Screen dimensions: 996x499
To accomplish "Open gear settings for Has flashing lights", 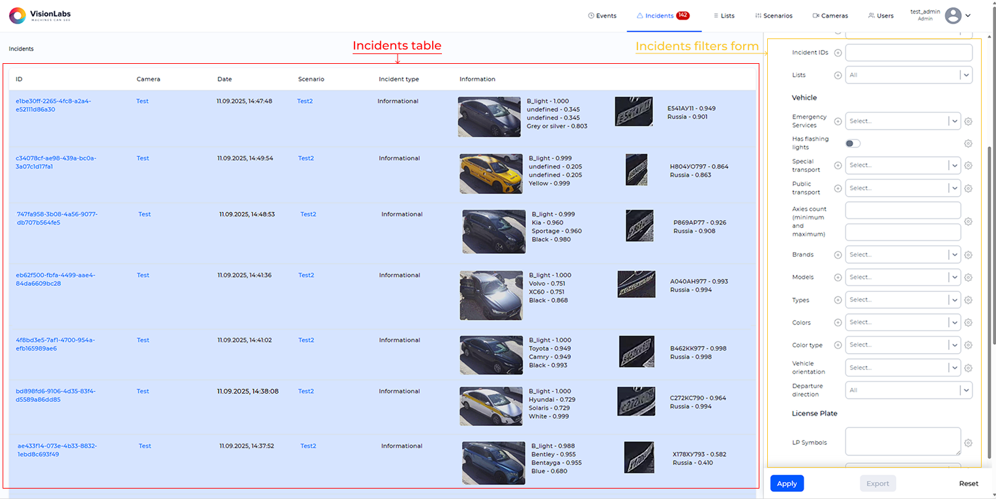I will tap(968, 143).
